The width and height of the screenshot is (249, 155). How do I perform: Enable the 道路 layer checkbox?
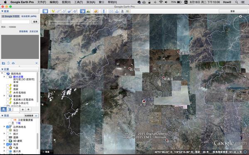pos(7,137)
